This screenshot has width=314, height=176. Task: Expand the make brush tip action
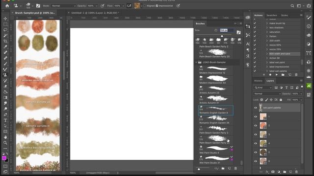pyautogui.click(x=267, y=23)
